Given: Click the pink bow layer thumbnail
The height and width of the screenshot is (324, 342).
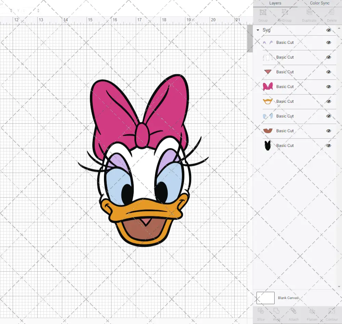Looking at the screenshot, I should click(x=268, y=87).
